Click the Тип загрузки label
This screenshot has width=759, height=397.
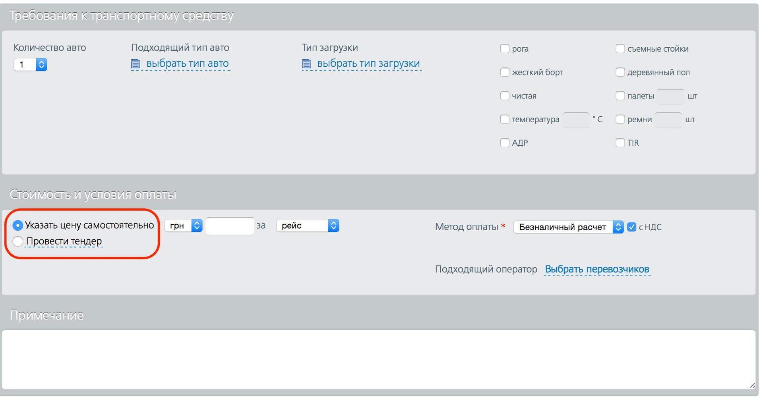click(330, 48)
